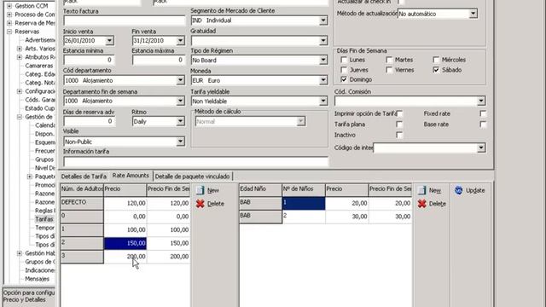The image size is (546, 307).
Task: Click the Estancia mínima field
Action: pyautogui.click(x=89, y=61)
